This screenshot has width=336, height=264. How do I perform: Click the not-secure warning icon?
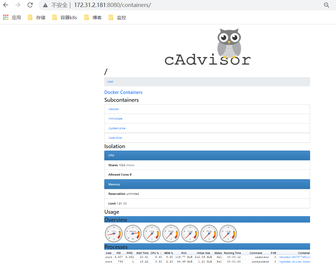[x=45, y=5]
